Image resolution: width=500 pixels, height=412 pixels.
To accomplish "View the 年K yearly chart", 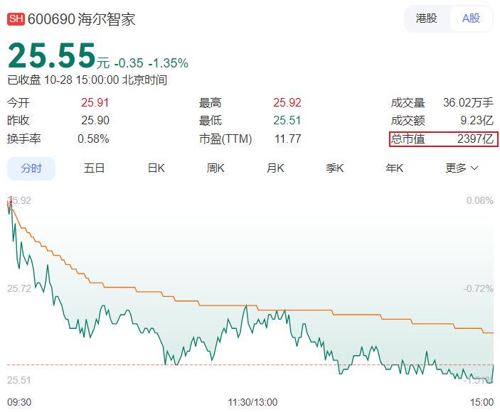I will click(395, 168).
